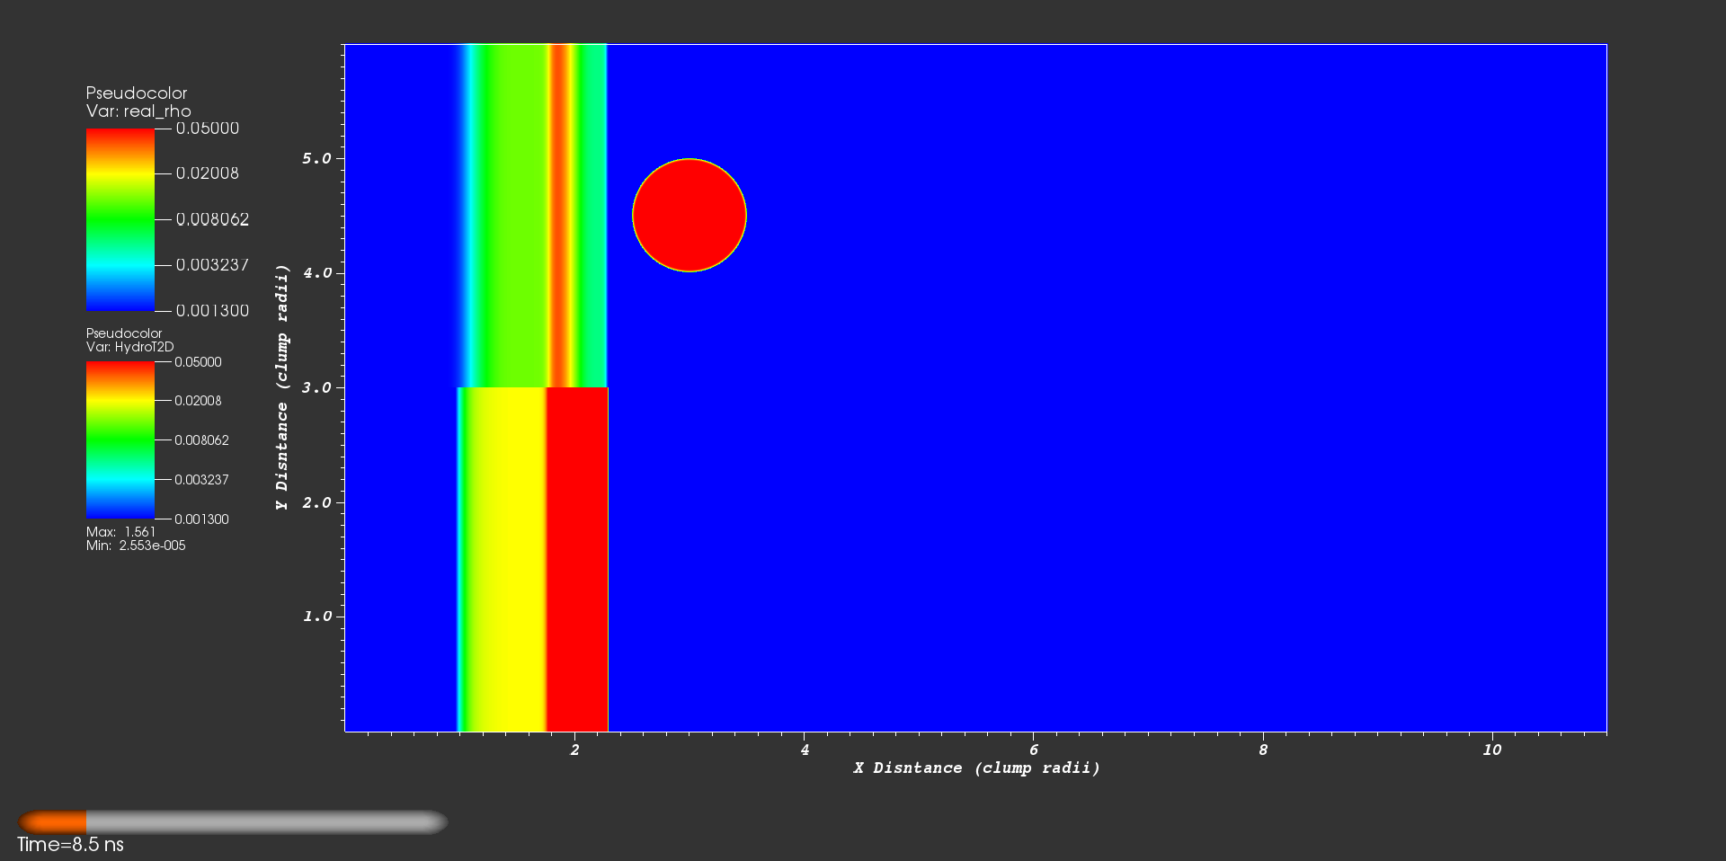Viewport: 1726px width, 861px height.
Task: Click the 'Min: 2.553e-005' value
Action: pyautogui.click(x=136, y=546)
